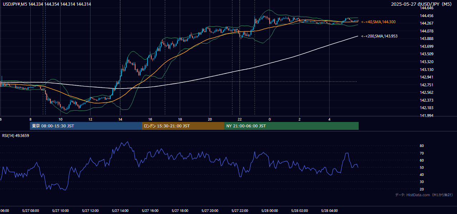Screen dimensions: 457x214
Task: Click RSI scale value 20
Action: (x=422, y=189)
